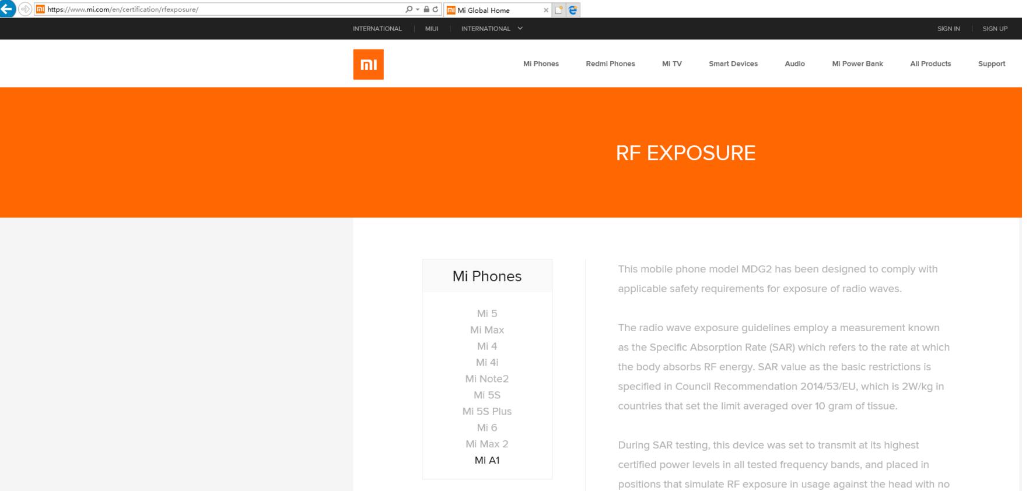The width and height of the screenshot is (1029, 491).
Task: Open the Mi Phones navigation menu
Action: (541, 64)
